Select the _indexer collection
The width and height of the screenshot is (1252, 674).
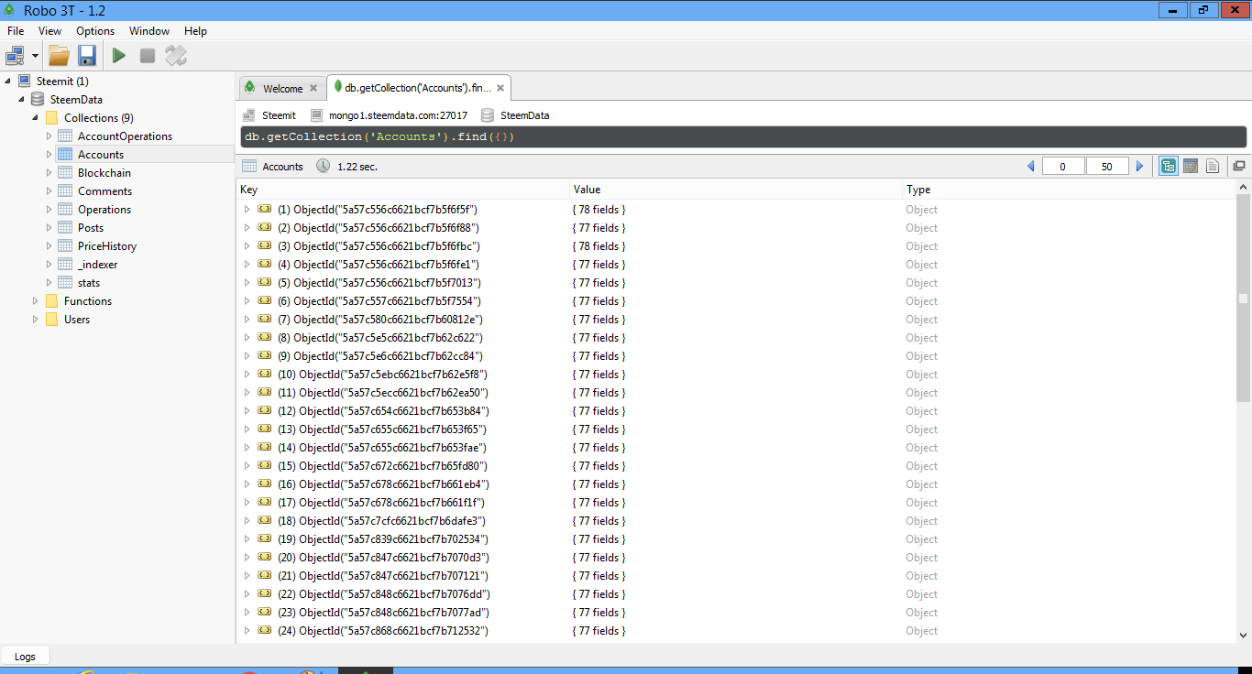[x=97, y=265]
